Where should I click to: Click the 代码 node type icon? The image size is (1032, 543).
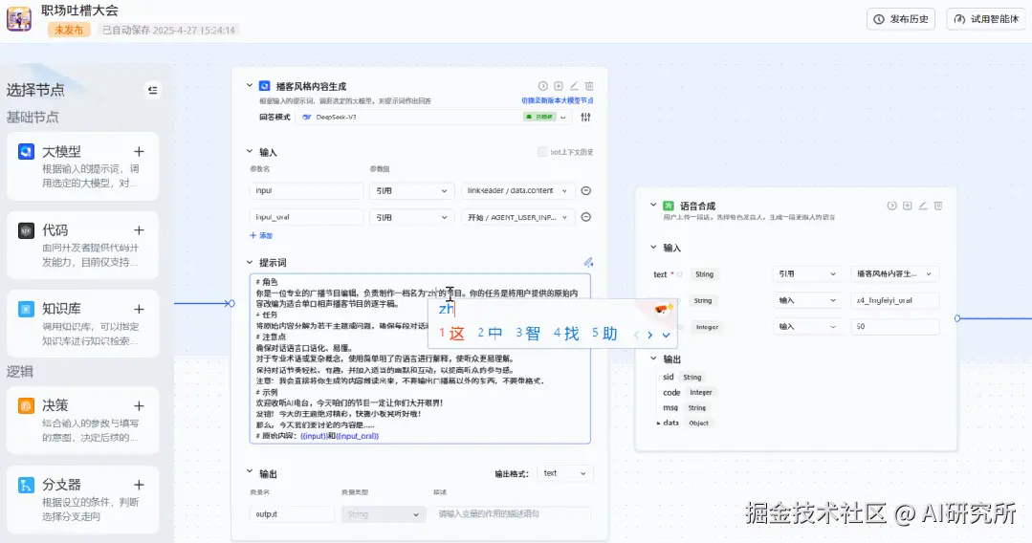(27, 230)
